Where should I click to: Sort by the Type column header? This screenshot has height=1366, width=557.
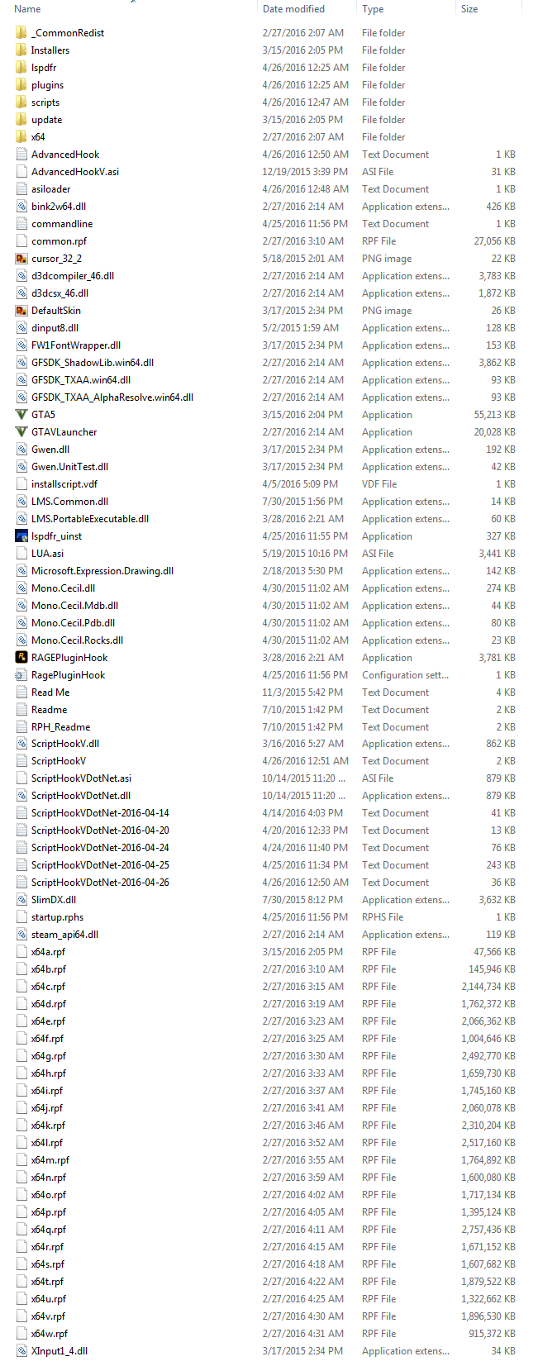click(x=373, y=9)
